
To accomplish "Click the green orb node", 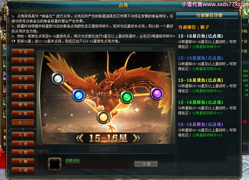I will click(x=127, y=97).
